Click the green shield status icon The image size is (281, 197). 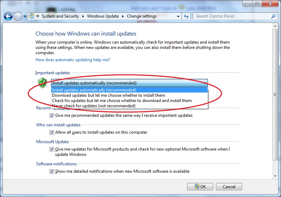coord(43,83)
